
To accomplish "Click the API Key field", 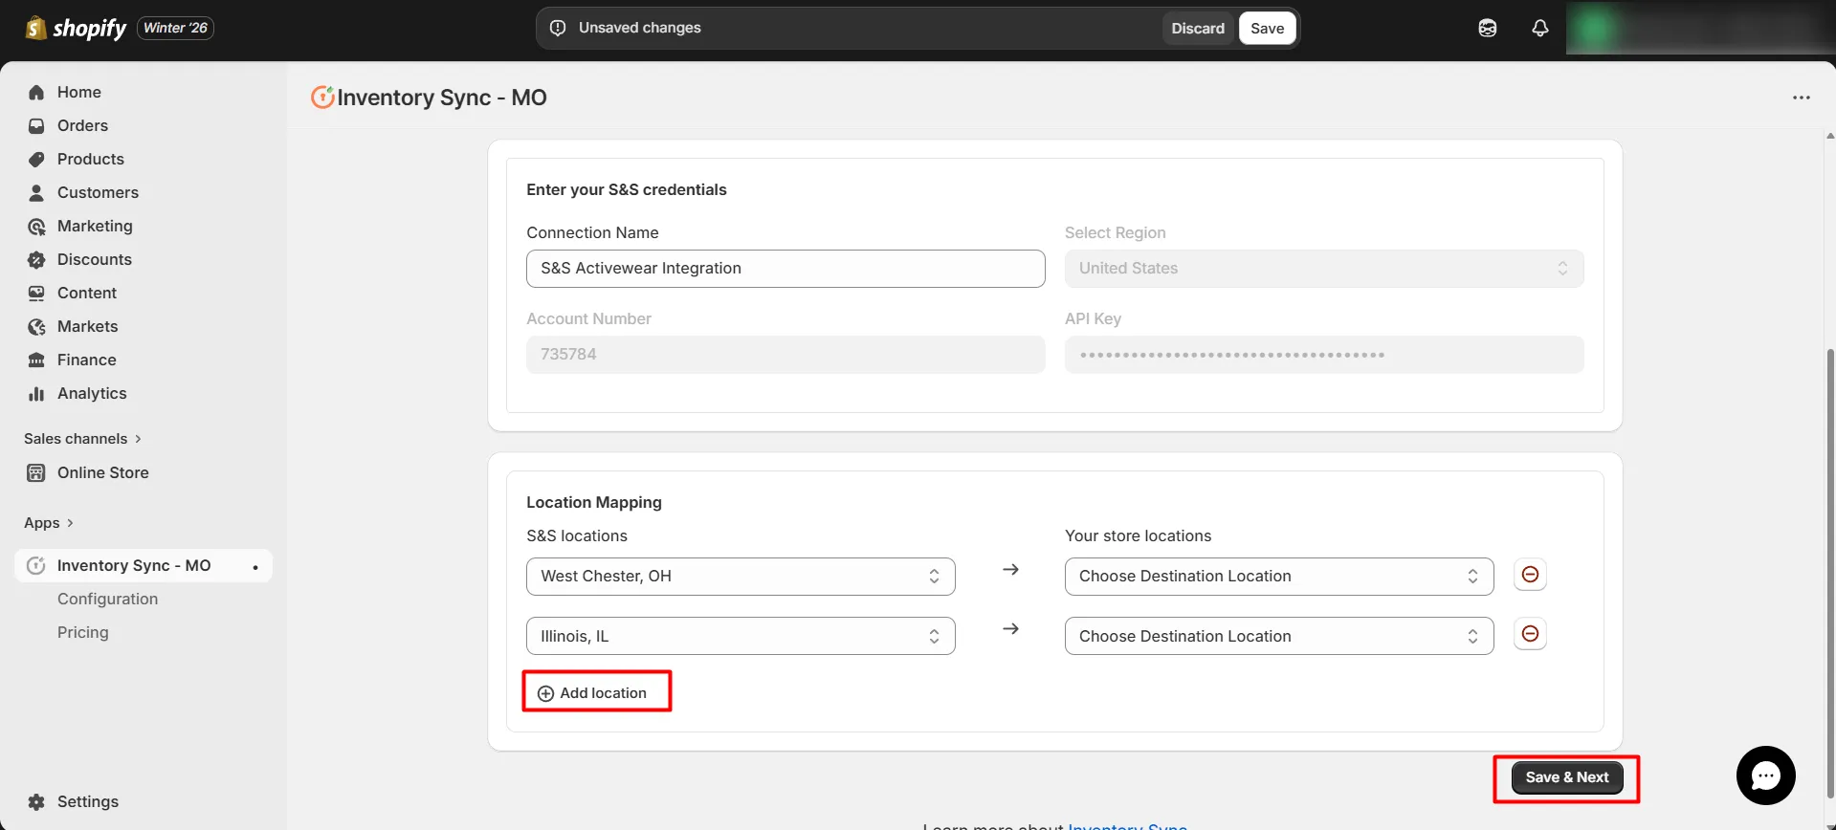I will (1324, 355).
